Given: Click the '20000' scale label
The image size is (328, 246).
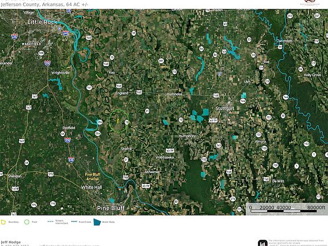Looking at the screenshot, I should pyautogui.click(x=266, y=207).
